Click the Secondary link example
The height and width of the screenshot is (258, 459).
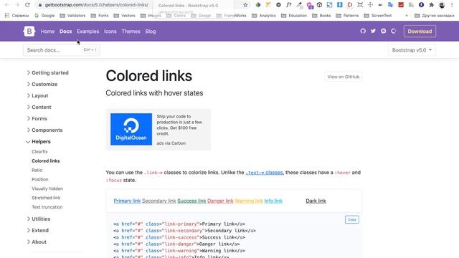(159, 201)
